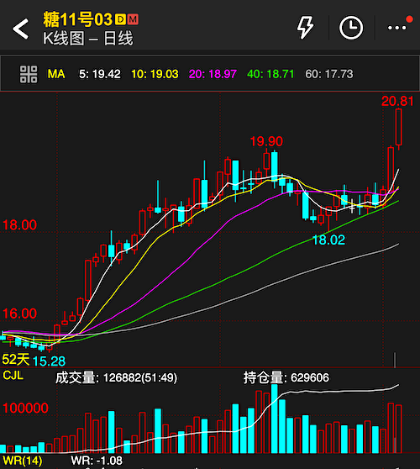The height and width of the screenshot is (469, 420).
Task: Tap the 20.81 high price label
Action: [x=397, y=101]
